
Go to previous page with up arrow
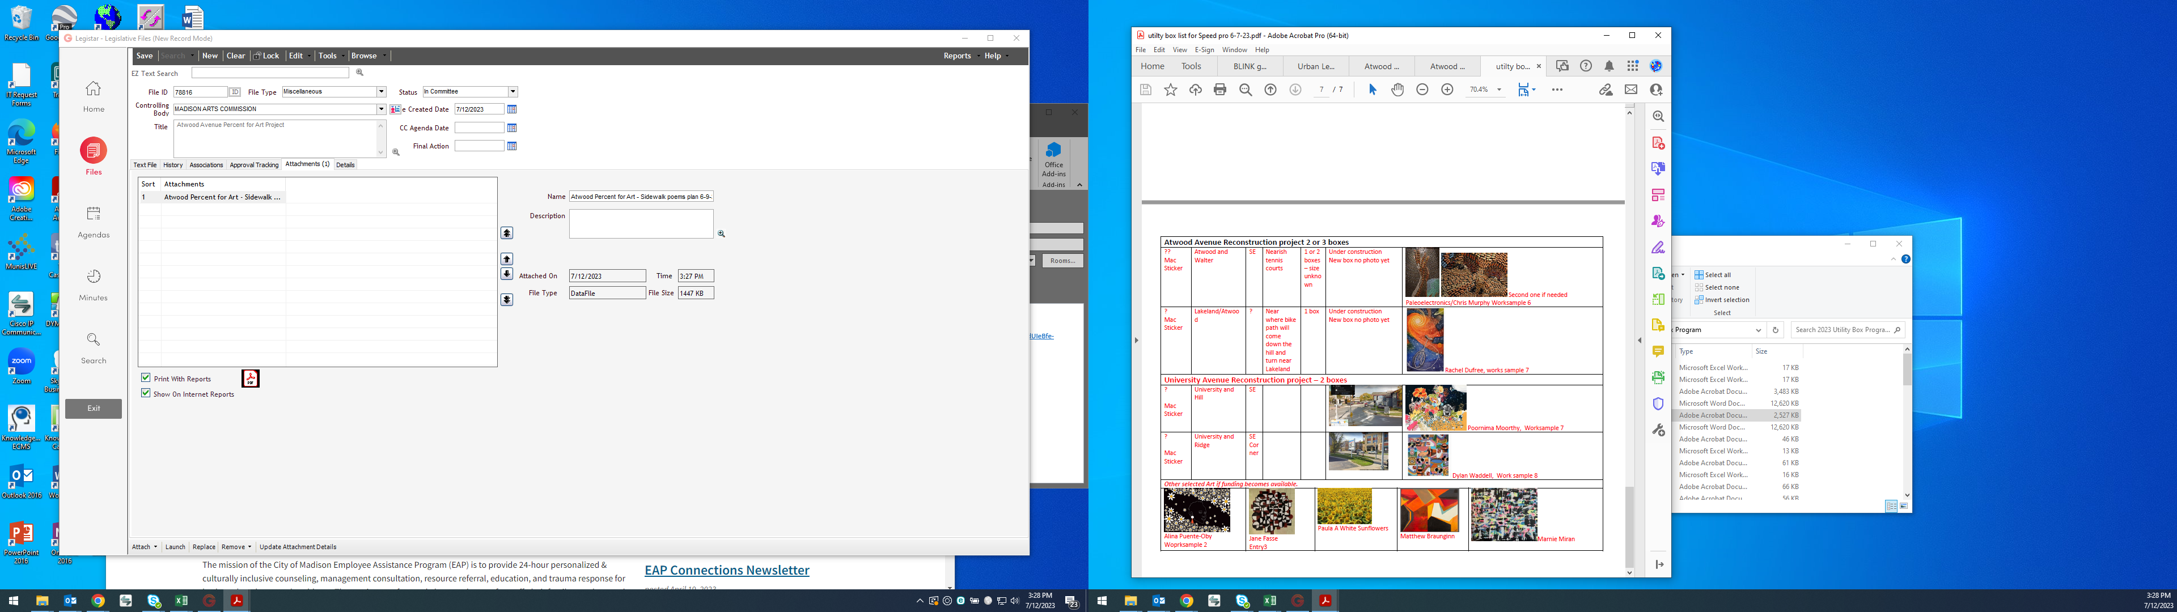tap(1270, 90)
